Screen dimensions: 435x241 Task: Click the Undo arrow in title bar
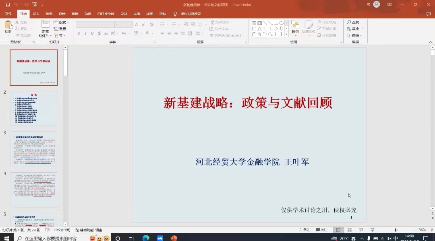click(x=16, y=5)
